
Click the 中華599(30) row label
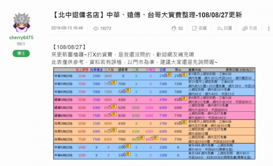click(63, 84)
